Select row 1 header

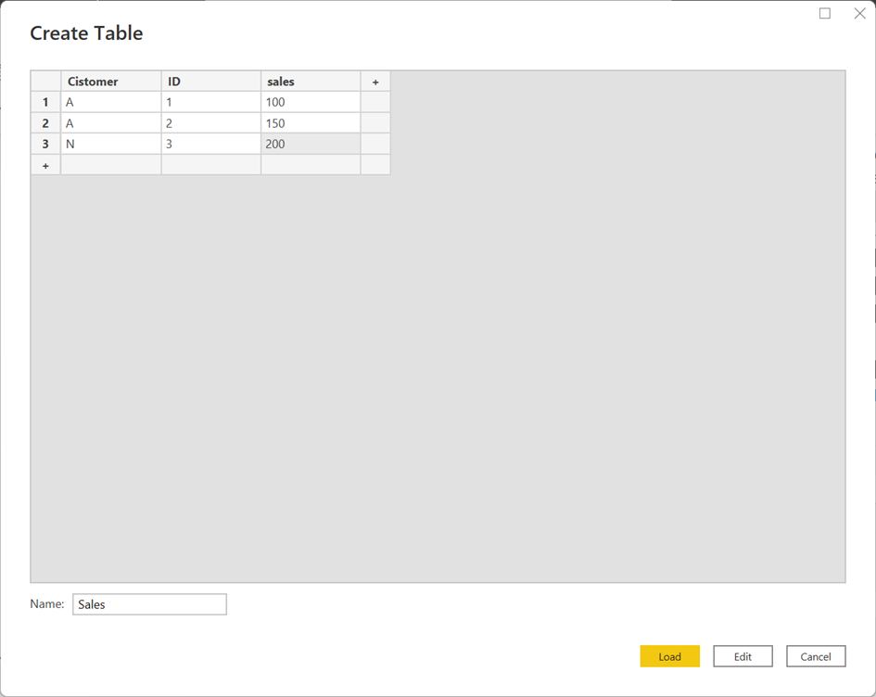[x=45, y=102]
